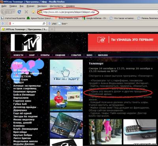Click the Телепорт article heading
Image resolution: width=158 pixels, height=146 pixels.
[96, 63]
